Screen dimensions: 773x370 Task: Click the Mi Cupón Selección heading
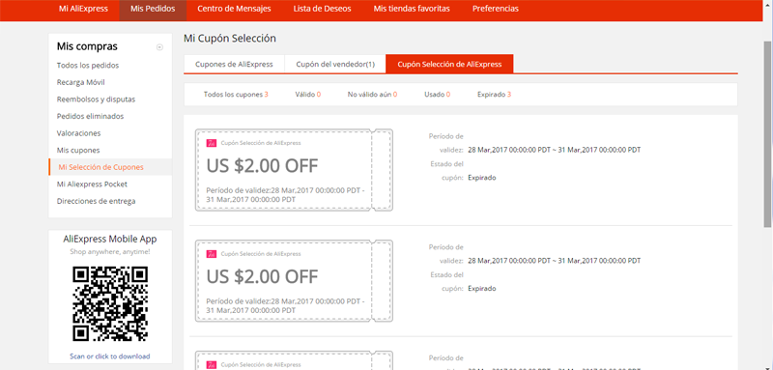[x=230, y=39]
